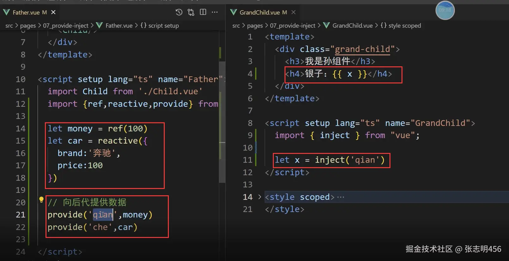Click line number 4 in GrandChild.vue
Image resolution: width=509 pixels, height=261 pixels.
point(250,74)
